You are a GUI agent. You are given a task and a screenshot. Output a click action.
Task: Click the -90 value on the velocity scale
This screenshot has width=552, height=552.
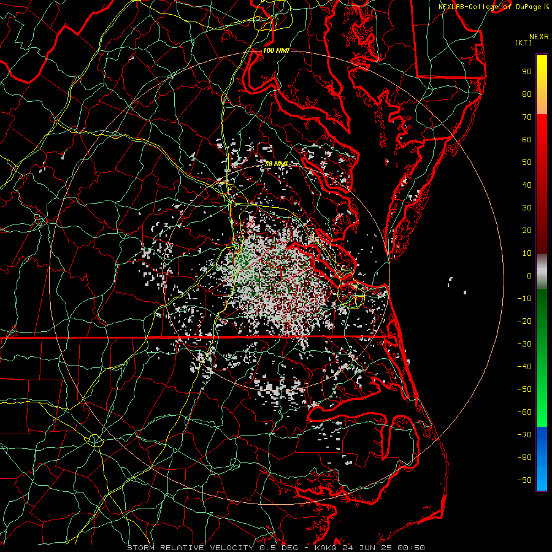[524, 480]
